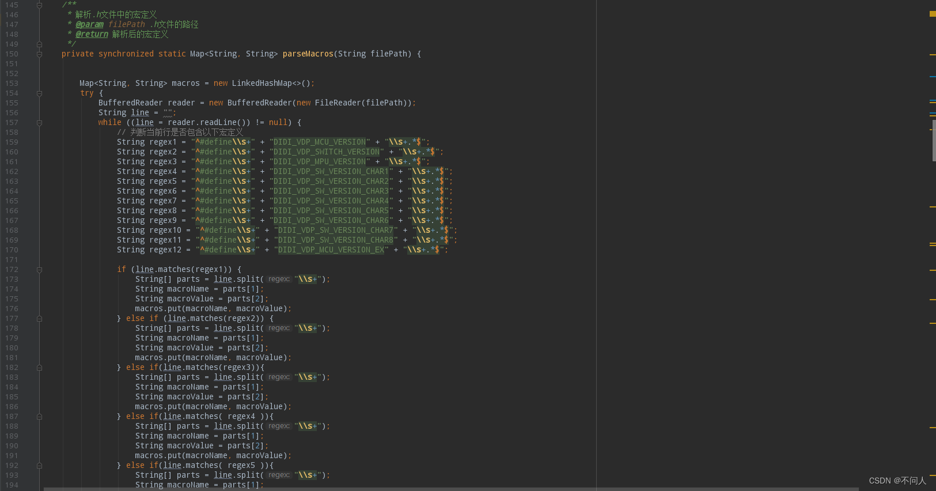Screen dimensions: 936x491
Task: Collapse the if regex1 block at line 172
Action: click(x=39, y=270)
